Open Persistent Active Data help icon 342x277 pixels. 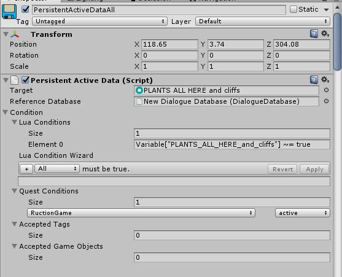pos(314,80)
